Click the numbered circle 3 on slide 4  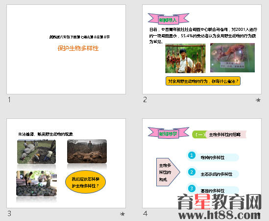pos(192,188)
